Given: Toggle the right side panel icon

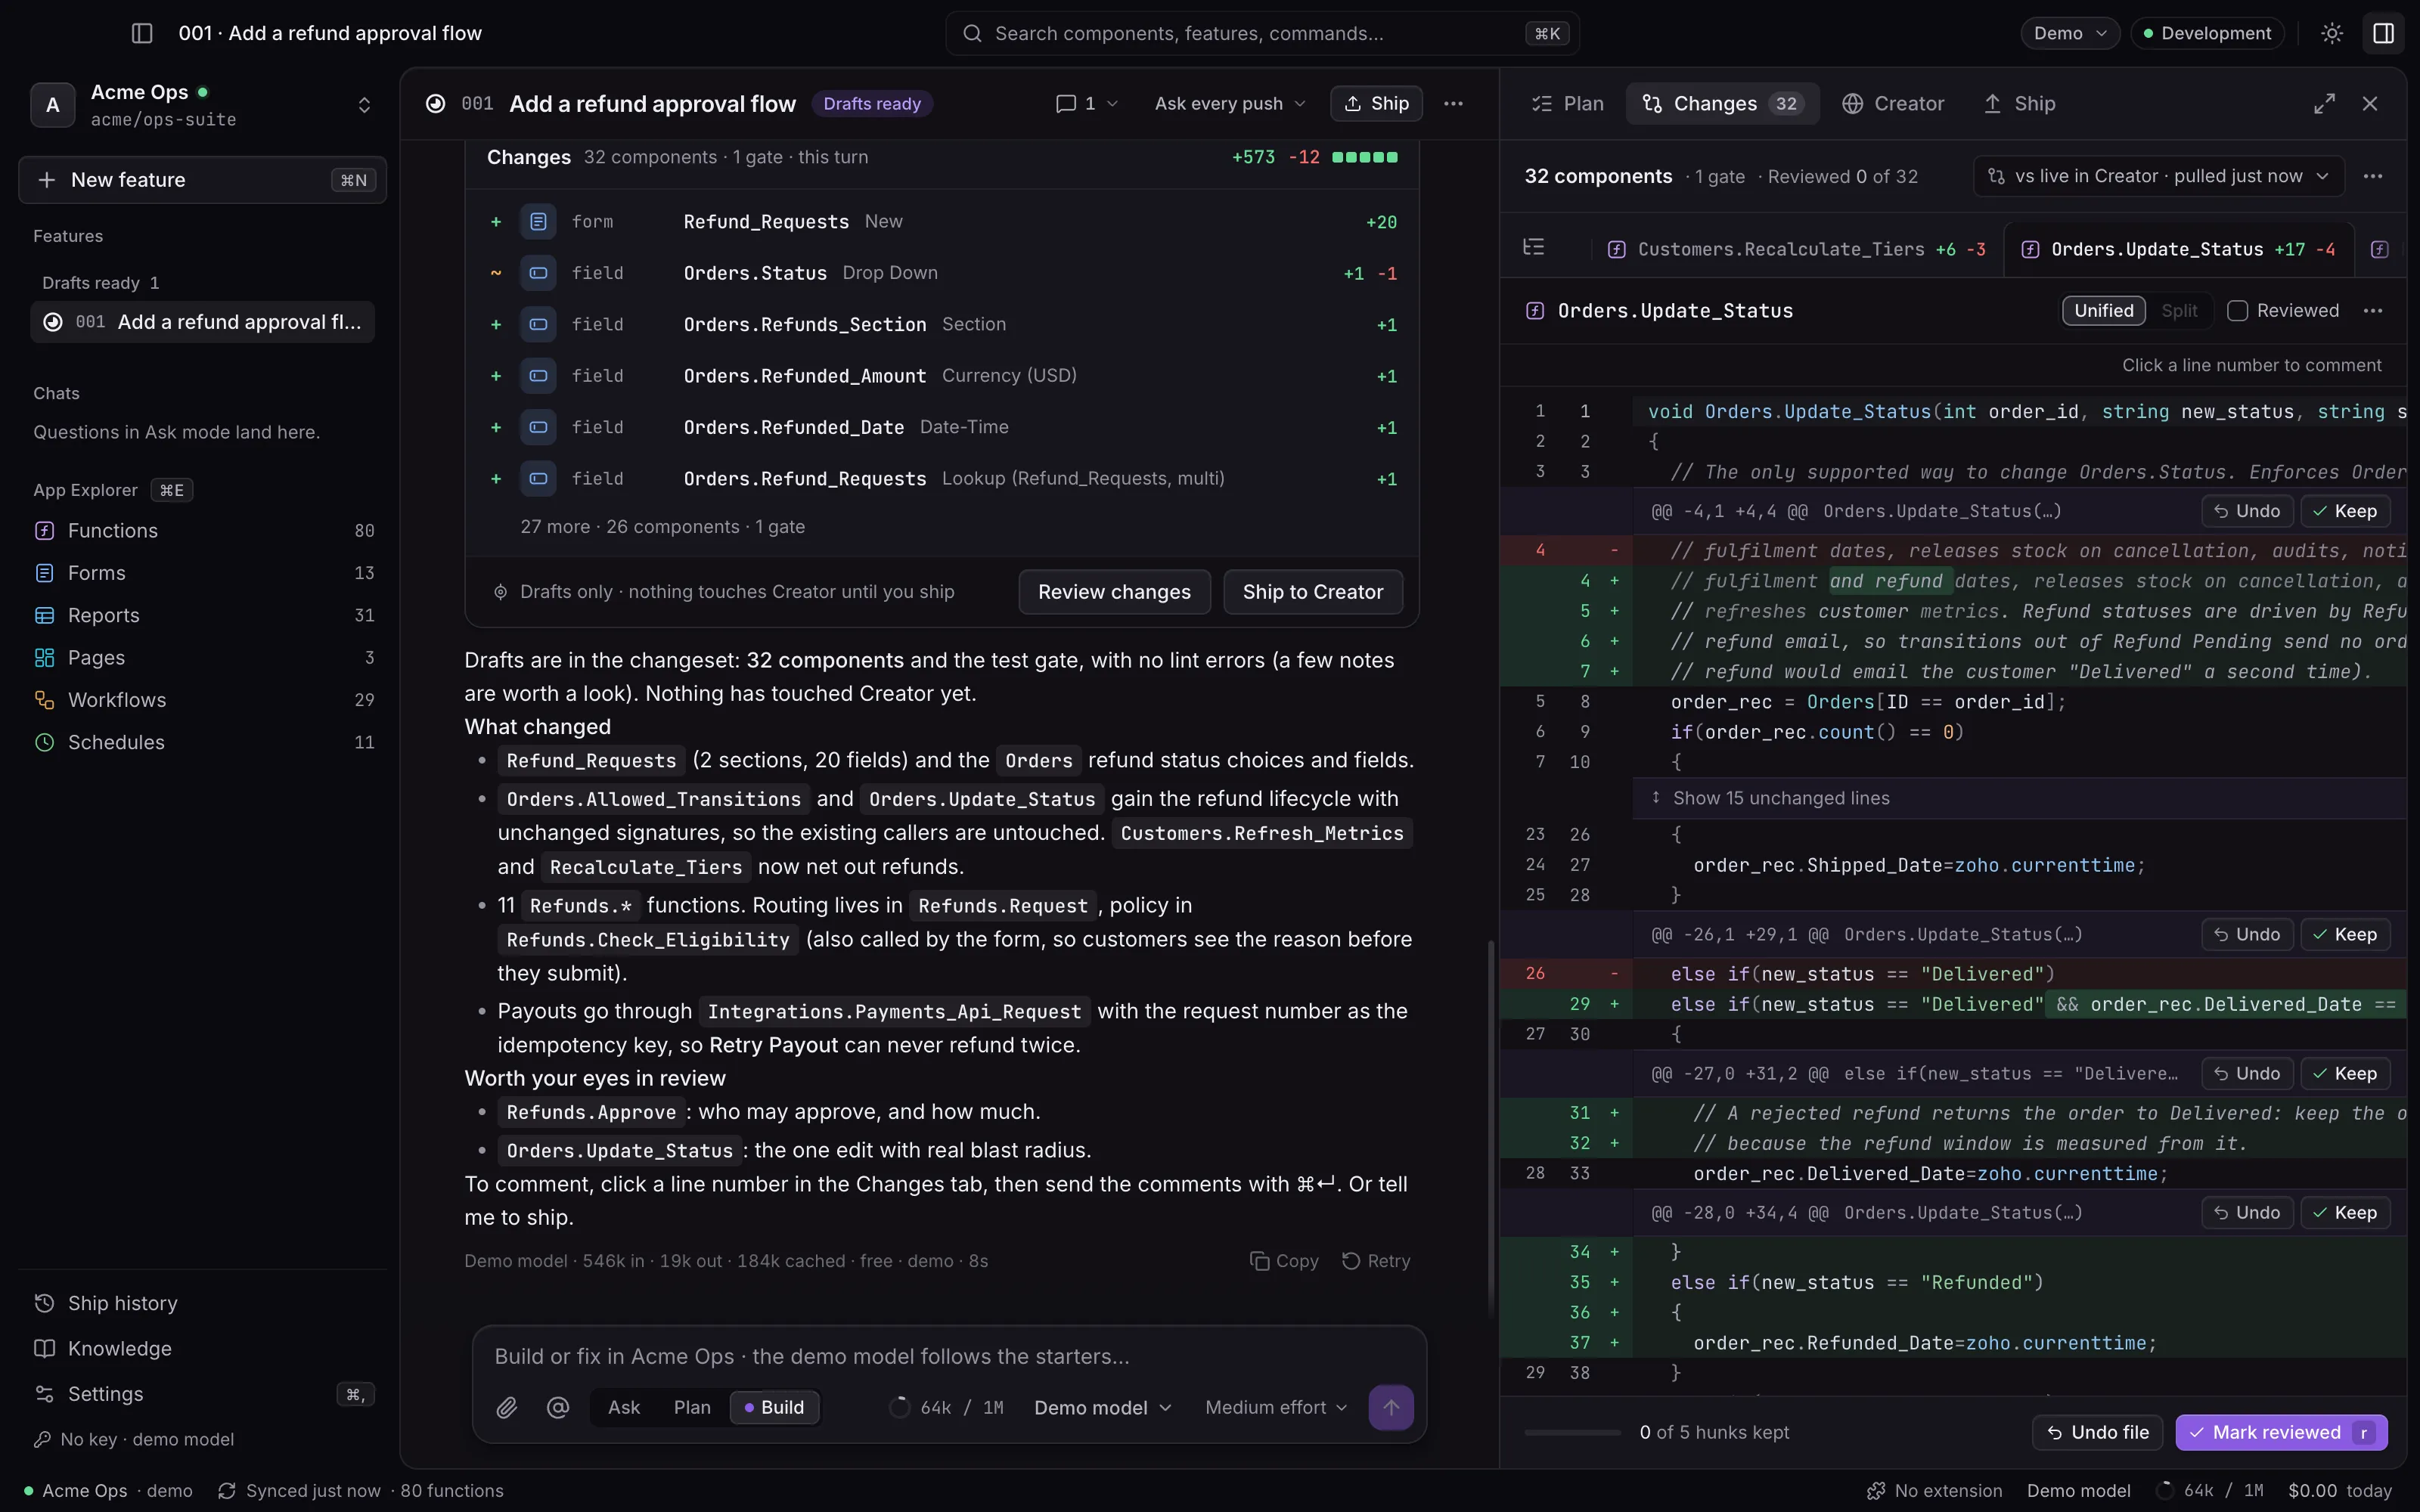Looking at the screenshot, I should [2384, 33].
